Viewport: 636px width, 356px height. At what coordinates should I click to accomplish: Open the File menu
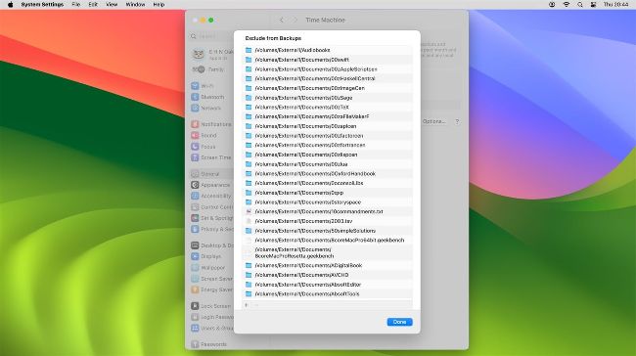[76, 5]
